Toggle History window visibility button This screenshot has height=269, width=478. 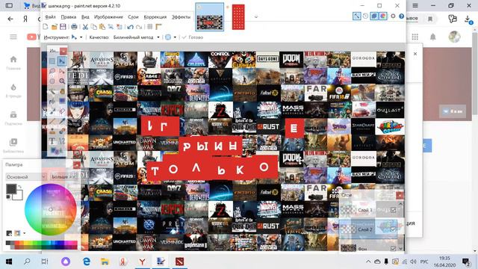[365, 16]
